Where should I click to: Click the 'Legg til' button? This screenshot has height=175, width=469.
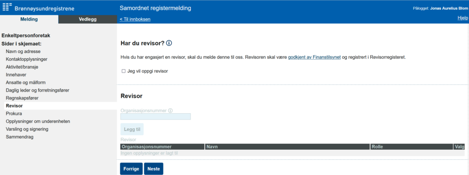(132, 129)
